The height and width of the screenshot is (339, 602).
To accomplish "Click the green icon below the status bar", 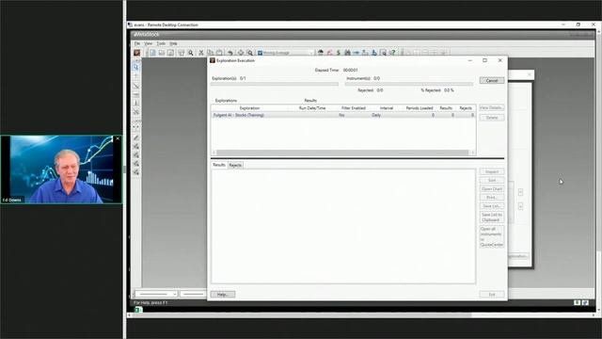I will [138, 310].
